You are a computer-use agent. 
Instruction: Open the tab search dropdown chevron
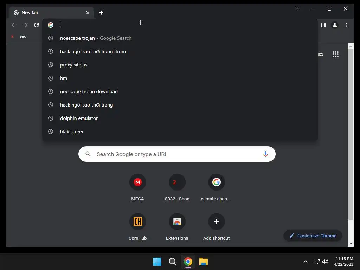coord(297,9)
